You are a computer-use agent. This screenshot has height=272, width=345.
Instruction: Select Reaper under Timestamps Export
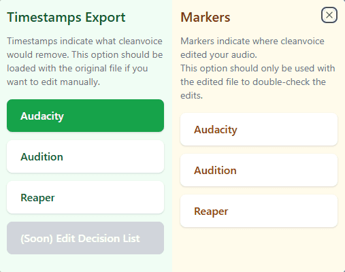(x=85, y=197)
